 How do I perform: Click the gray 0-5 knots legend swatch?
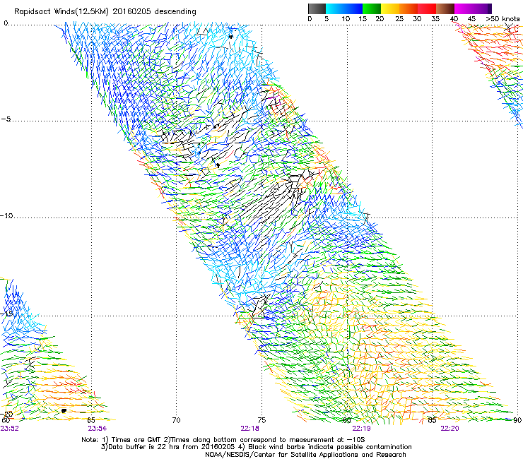coord(317,8)
